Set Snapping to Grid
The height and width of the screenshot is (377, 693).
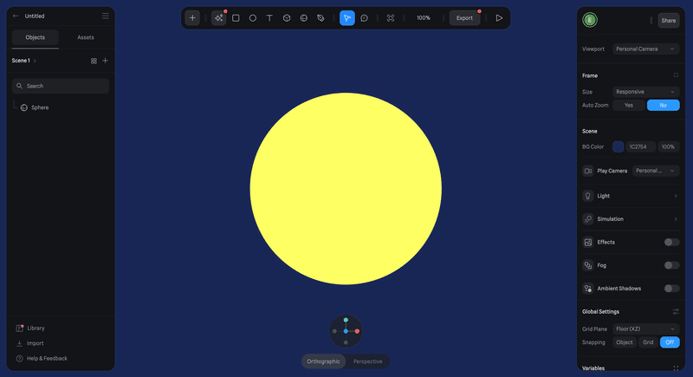click(x=648, y=342)
